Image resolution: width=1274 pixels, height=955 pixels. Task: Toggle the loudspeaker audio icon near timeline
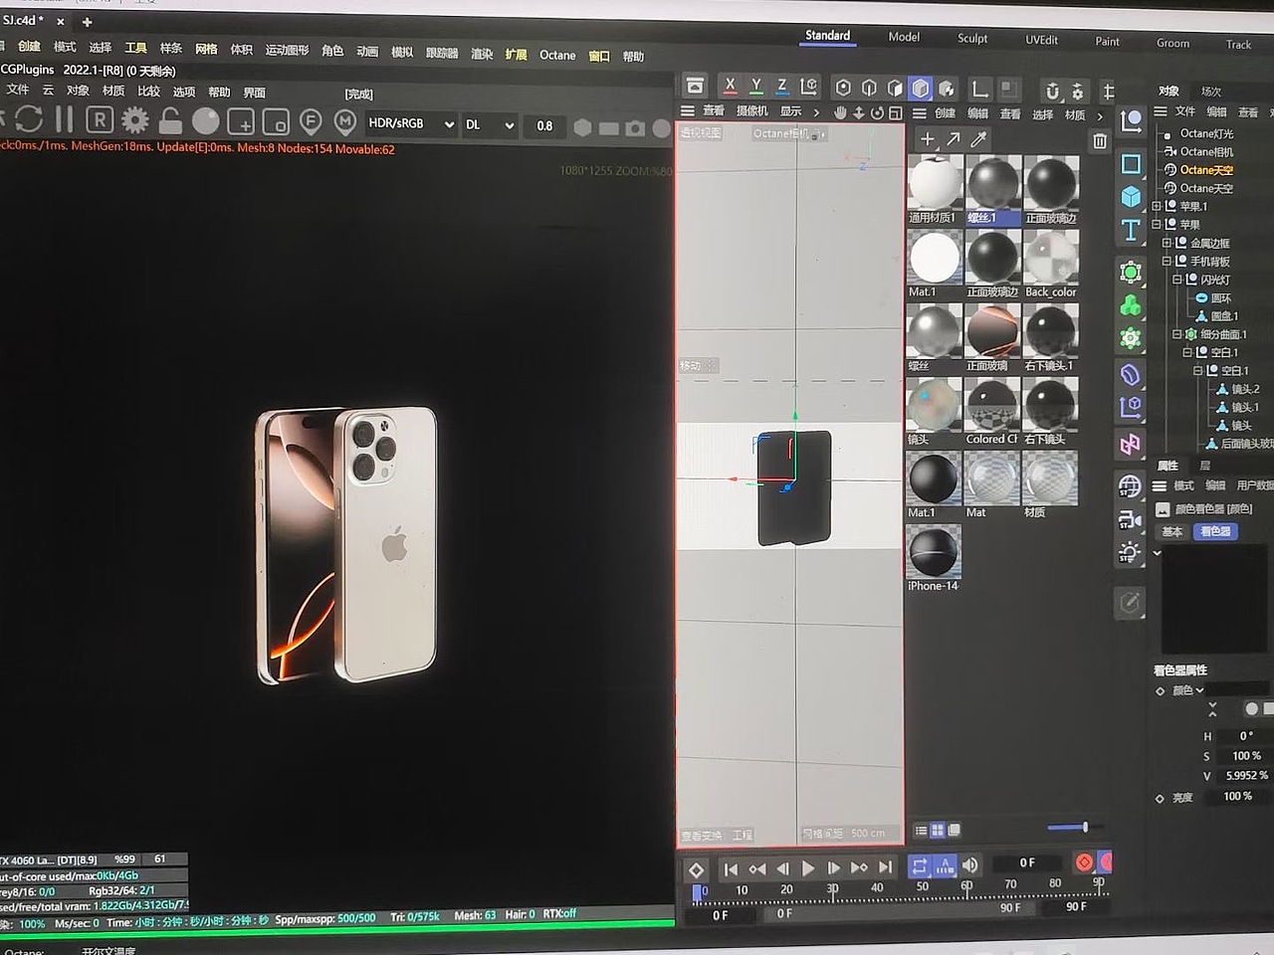point(970,865)
